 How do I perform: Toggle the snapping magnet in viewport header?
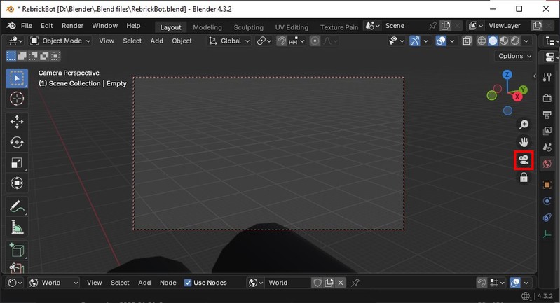[x=282, y=41]
